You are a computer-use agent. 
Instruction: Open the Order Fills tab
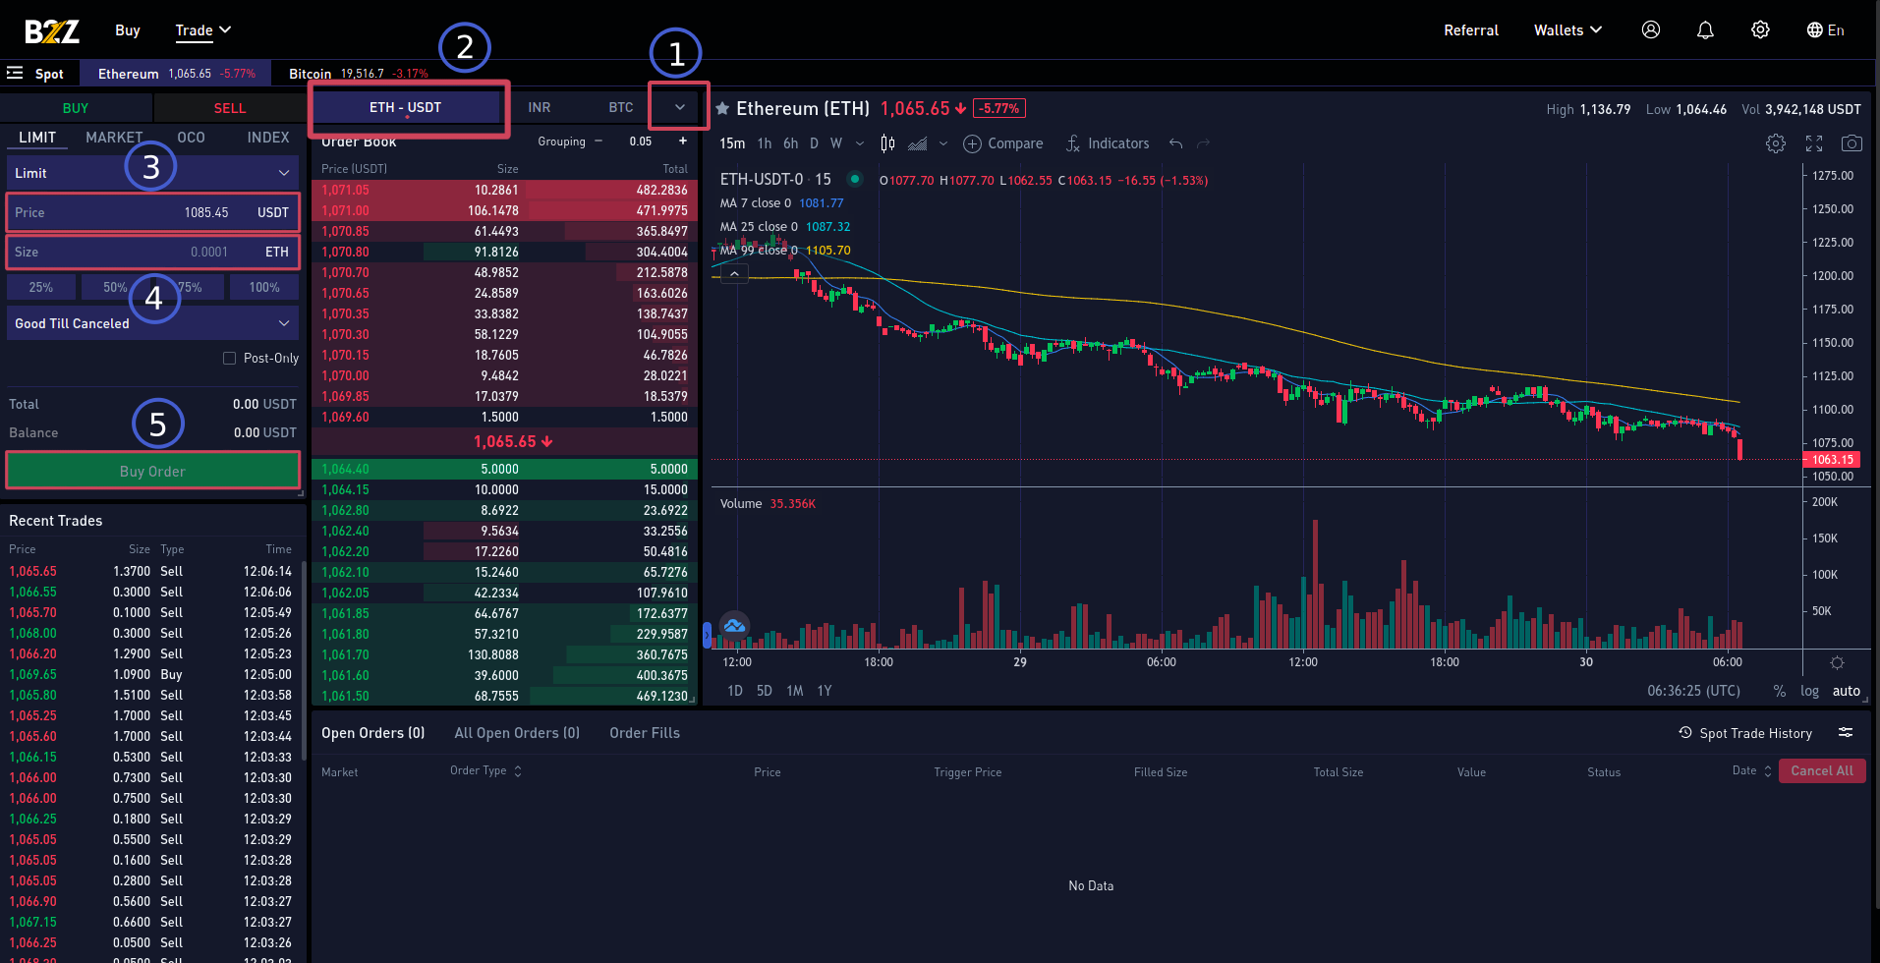tap(645, 733)
